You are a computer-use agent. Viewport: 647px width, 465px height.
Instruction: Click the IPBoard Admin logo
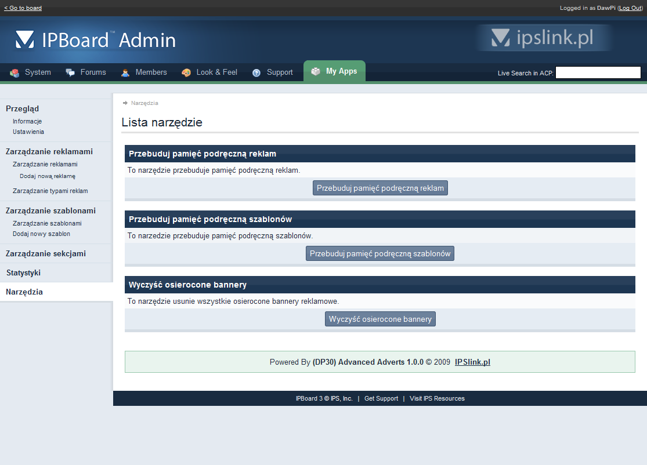tap(96, 39)
